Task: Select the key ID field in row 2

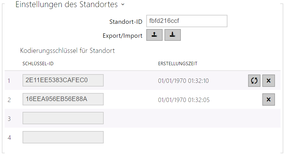Action: 63,99
